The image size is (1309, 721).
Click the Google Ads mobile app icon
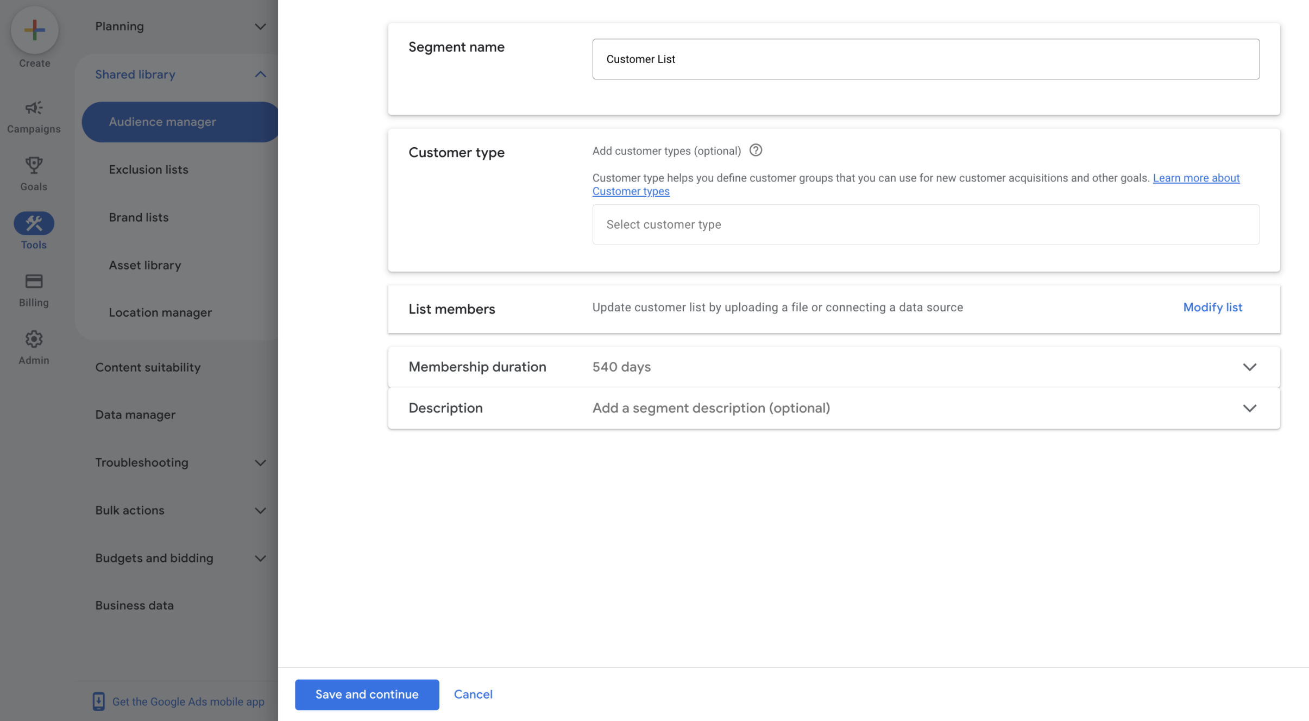(x=98, y=701)
